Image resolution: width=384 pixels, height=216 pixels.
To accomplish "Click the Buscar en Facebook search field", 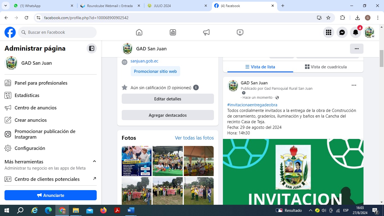I will click(x=58, y=32).
